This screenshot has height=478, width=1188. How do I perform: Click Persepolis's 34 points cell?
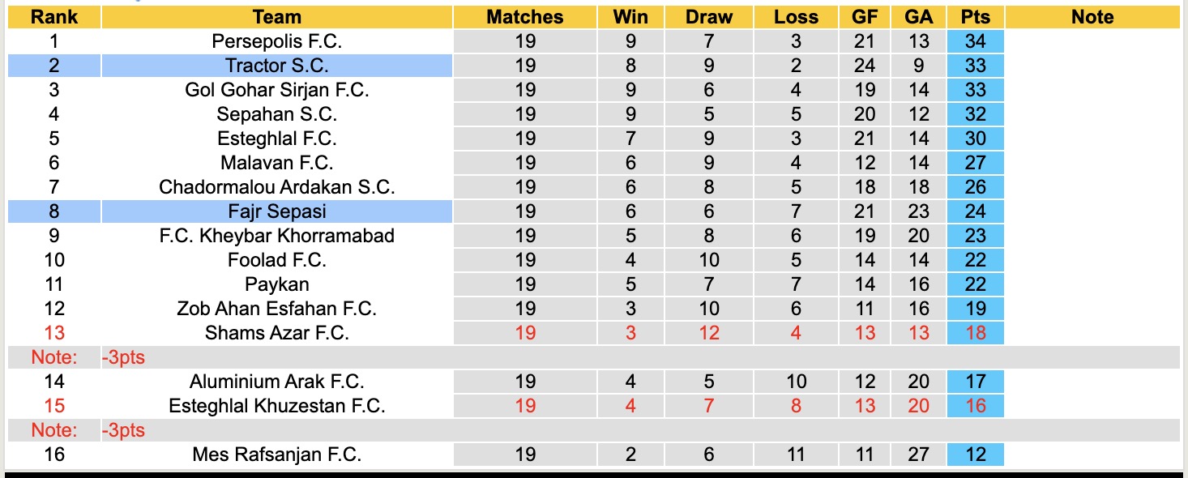(976, 41)
